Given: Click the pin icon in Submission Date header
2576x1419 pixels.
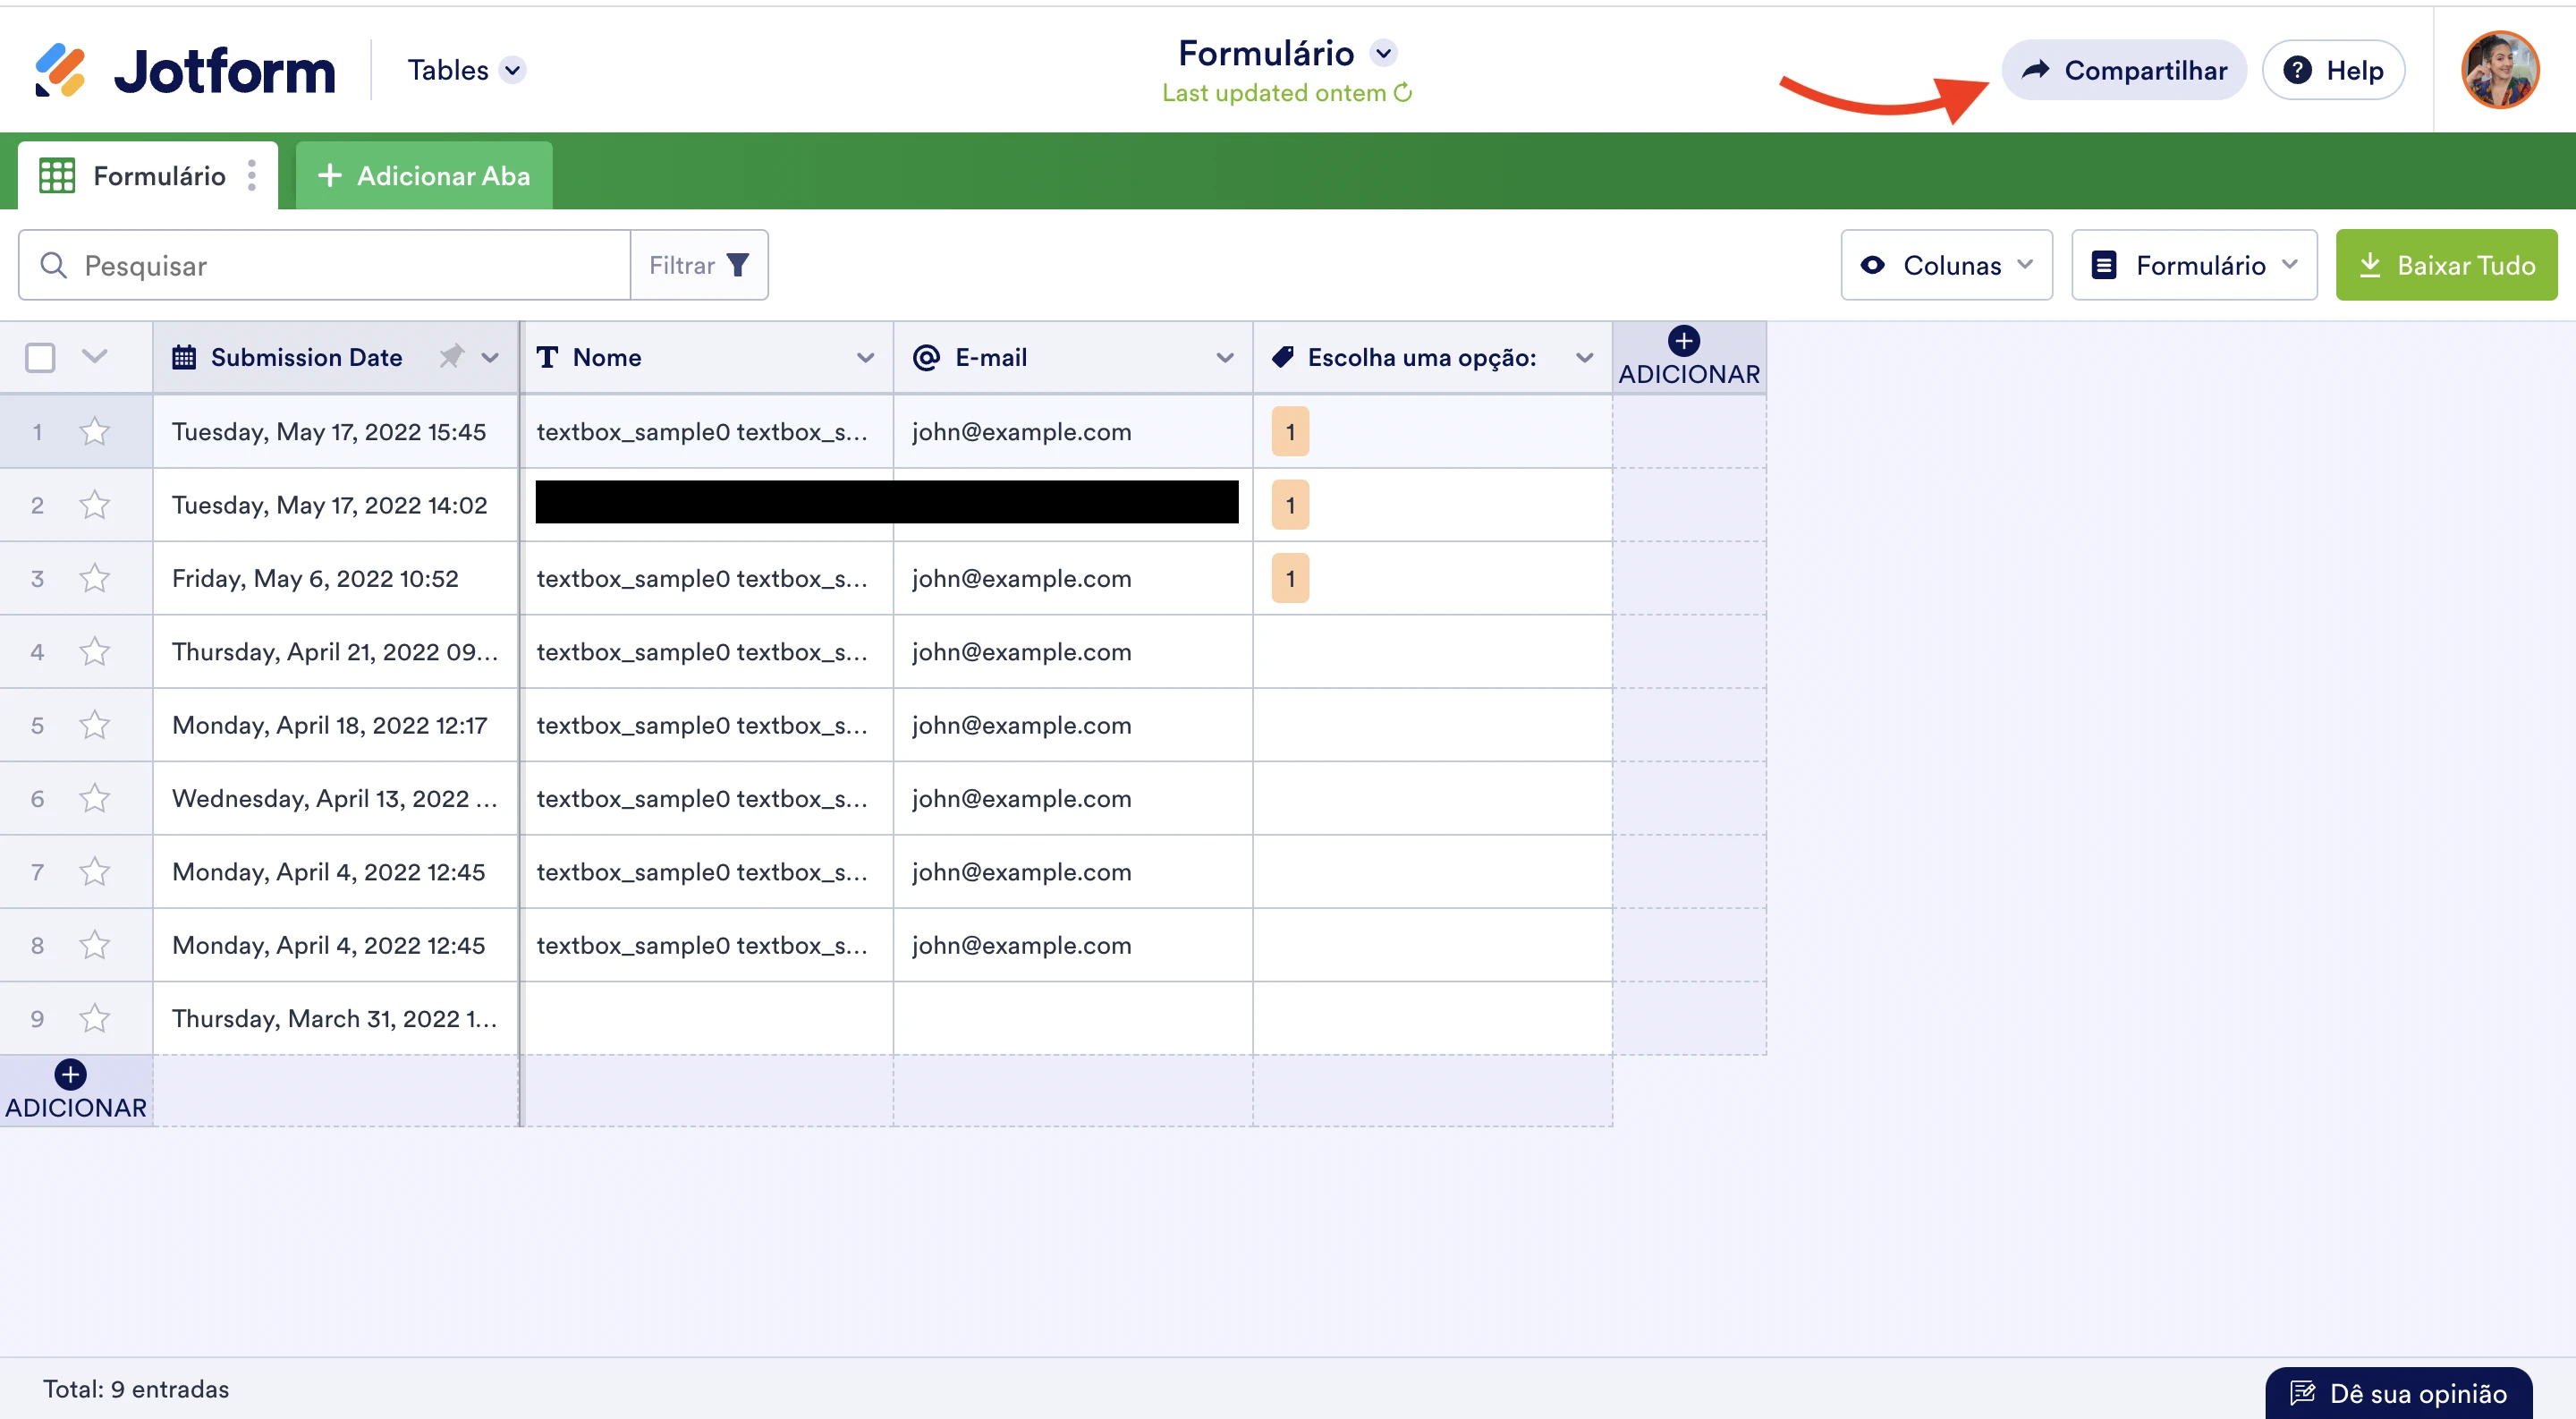Looking at the screenshot, I should 452,356.
